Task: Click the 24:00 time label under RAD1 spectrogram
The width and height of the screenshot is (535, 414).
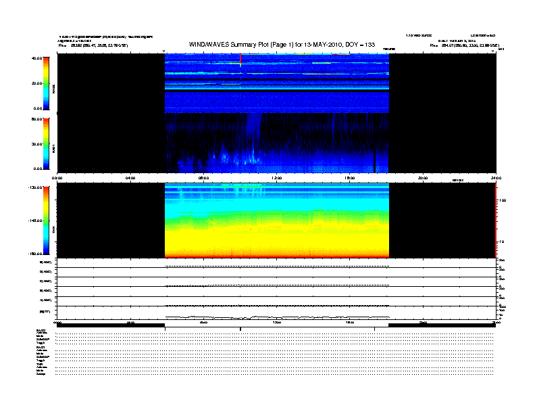Action: 496,178
